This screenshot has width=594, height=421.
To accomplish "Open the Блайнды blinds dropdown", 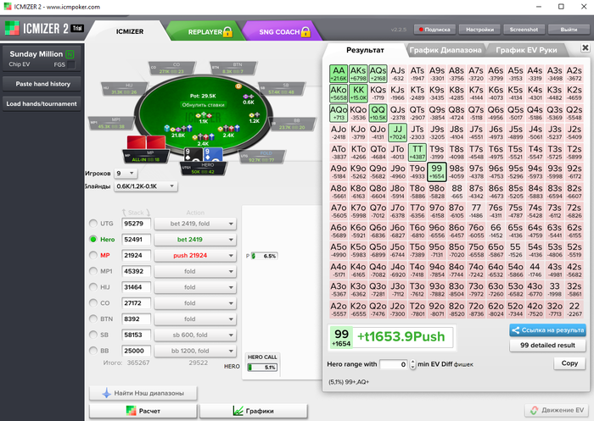I will [146, 186].
